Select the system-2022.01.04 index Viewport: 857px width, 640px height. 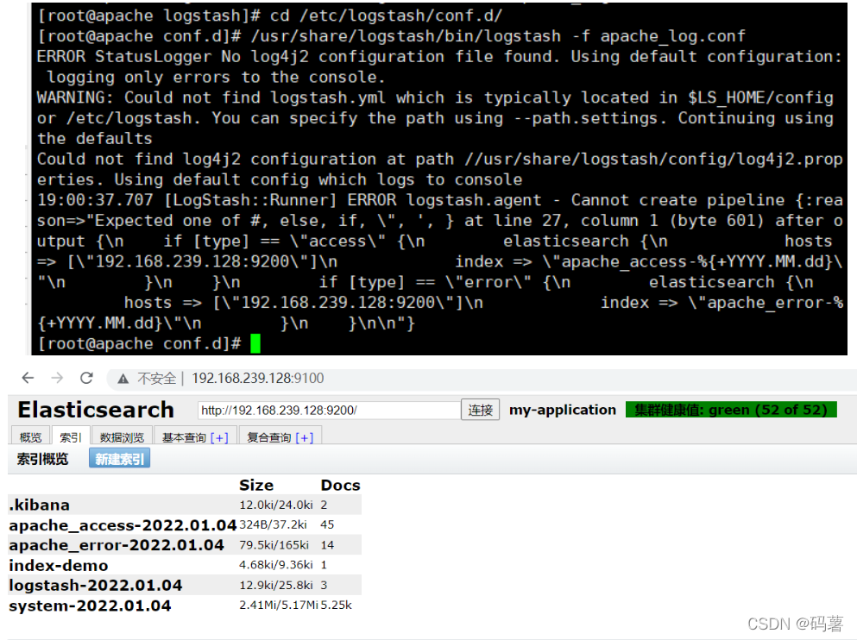[x=90, y=605]
